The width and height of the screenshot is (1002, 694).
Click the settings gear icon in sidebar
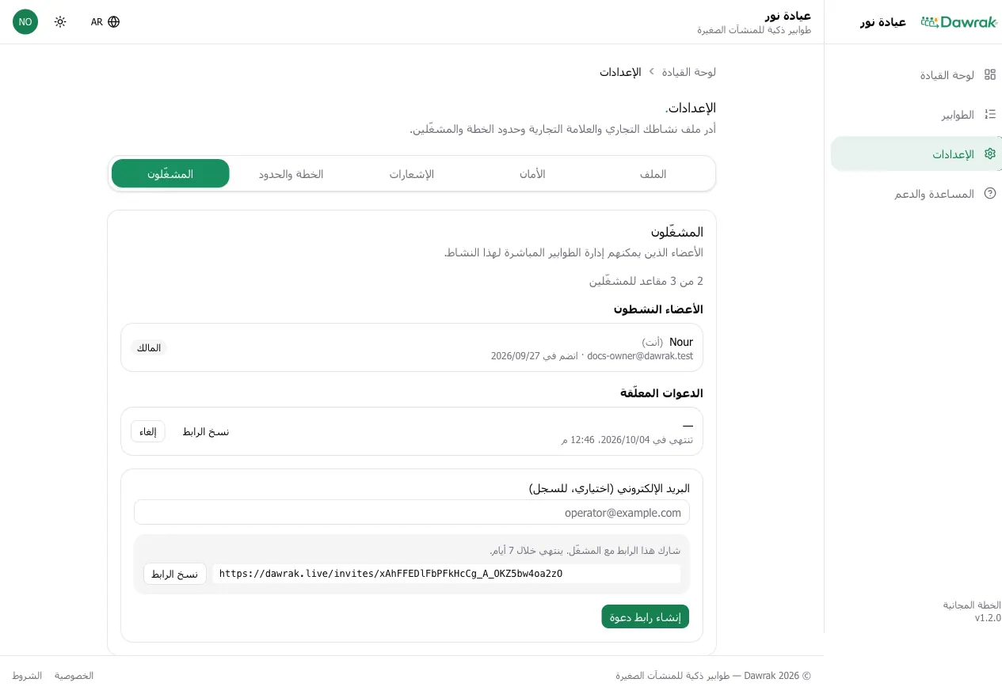click(989, 154)
